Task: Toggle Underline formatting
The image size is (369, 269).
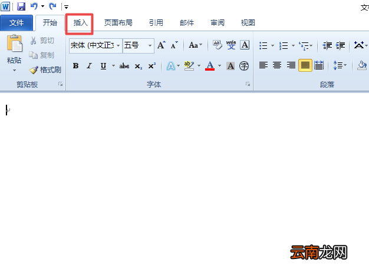Action: coord(103,66)
